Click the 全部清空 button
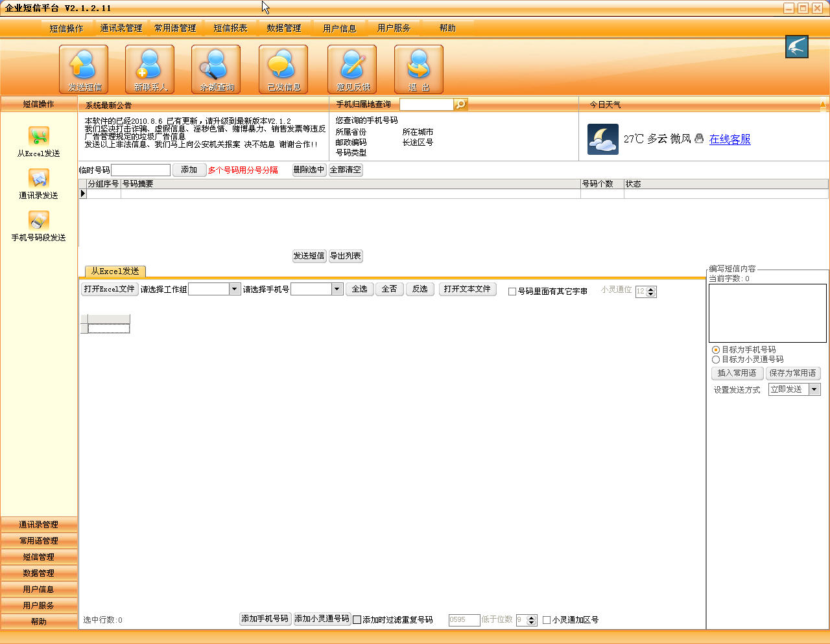Image resolution: width=830 pixels, height=644 pixels. 346,170
